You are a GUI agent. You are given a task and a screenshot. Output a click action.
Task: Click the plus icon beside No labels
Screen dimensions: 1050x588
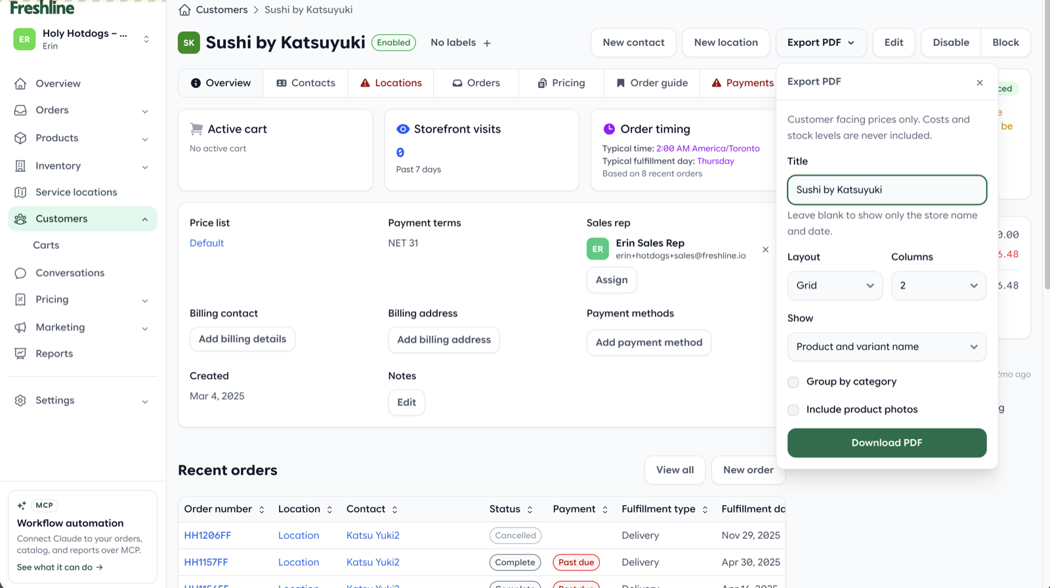487,43
